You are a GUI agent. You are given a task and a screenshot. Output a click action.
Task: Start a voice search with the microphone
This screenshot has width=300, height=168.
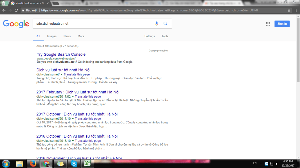157,24
